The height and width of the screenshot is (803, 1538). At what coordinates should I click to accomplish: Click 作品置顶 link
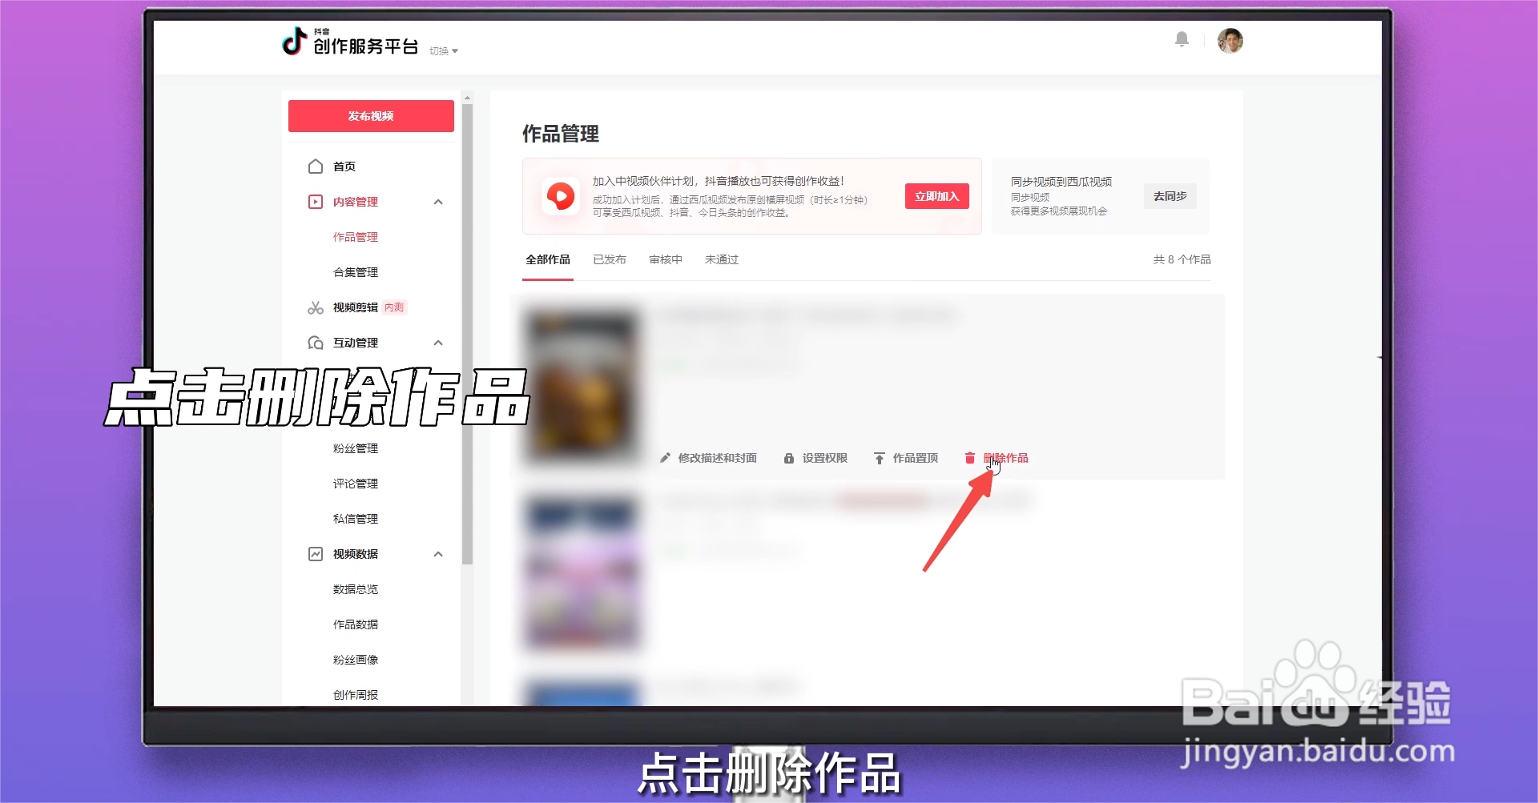(x=916, y=458)
